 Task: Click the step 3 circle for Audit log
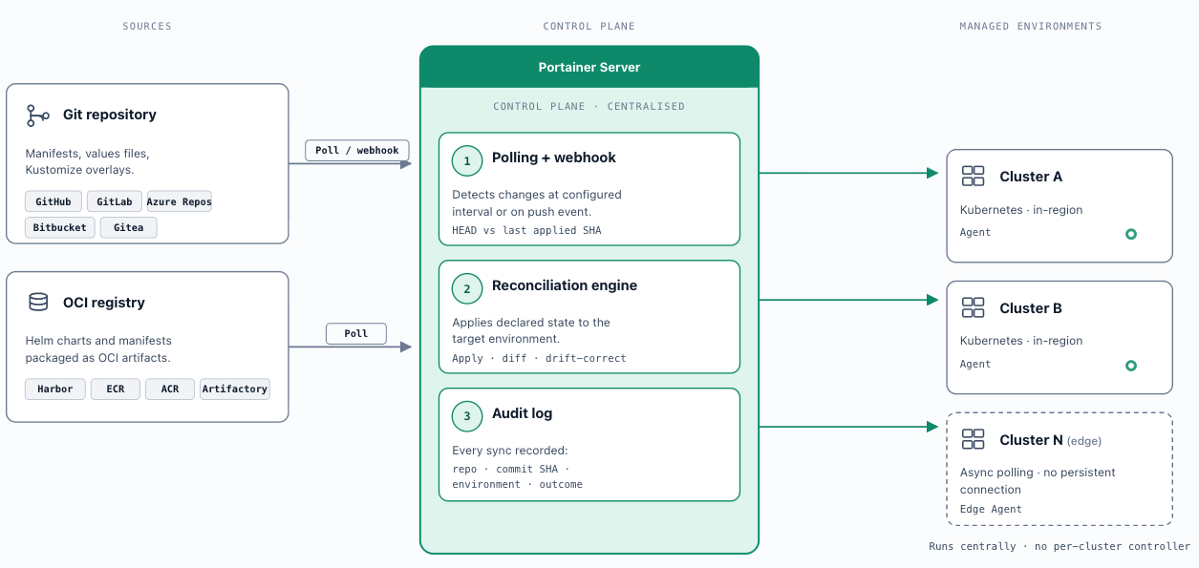point(466,417)
